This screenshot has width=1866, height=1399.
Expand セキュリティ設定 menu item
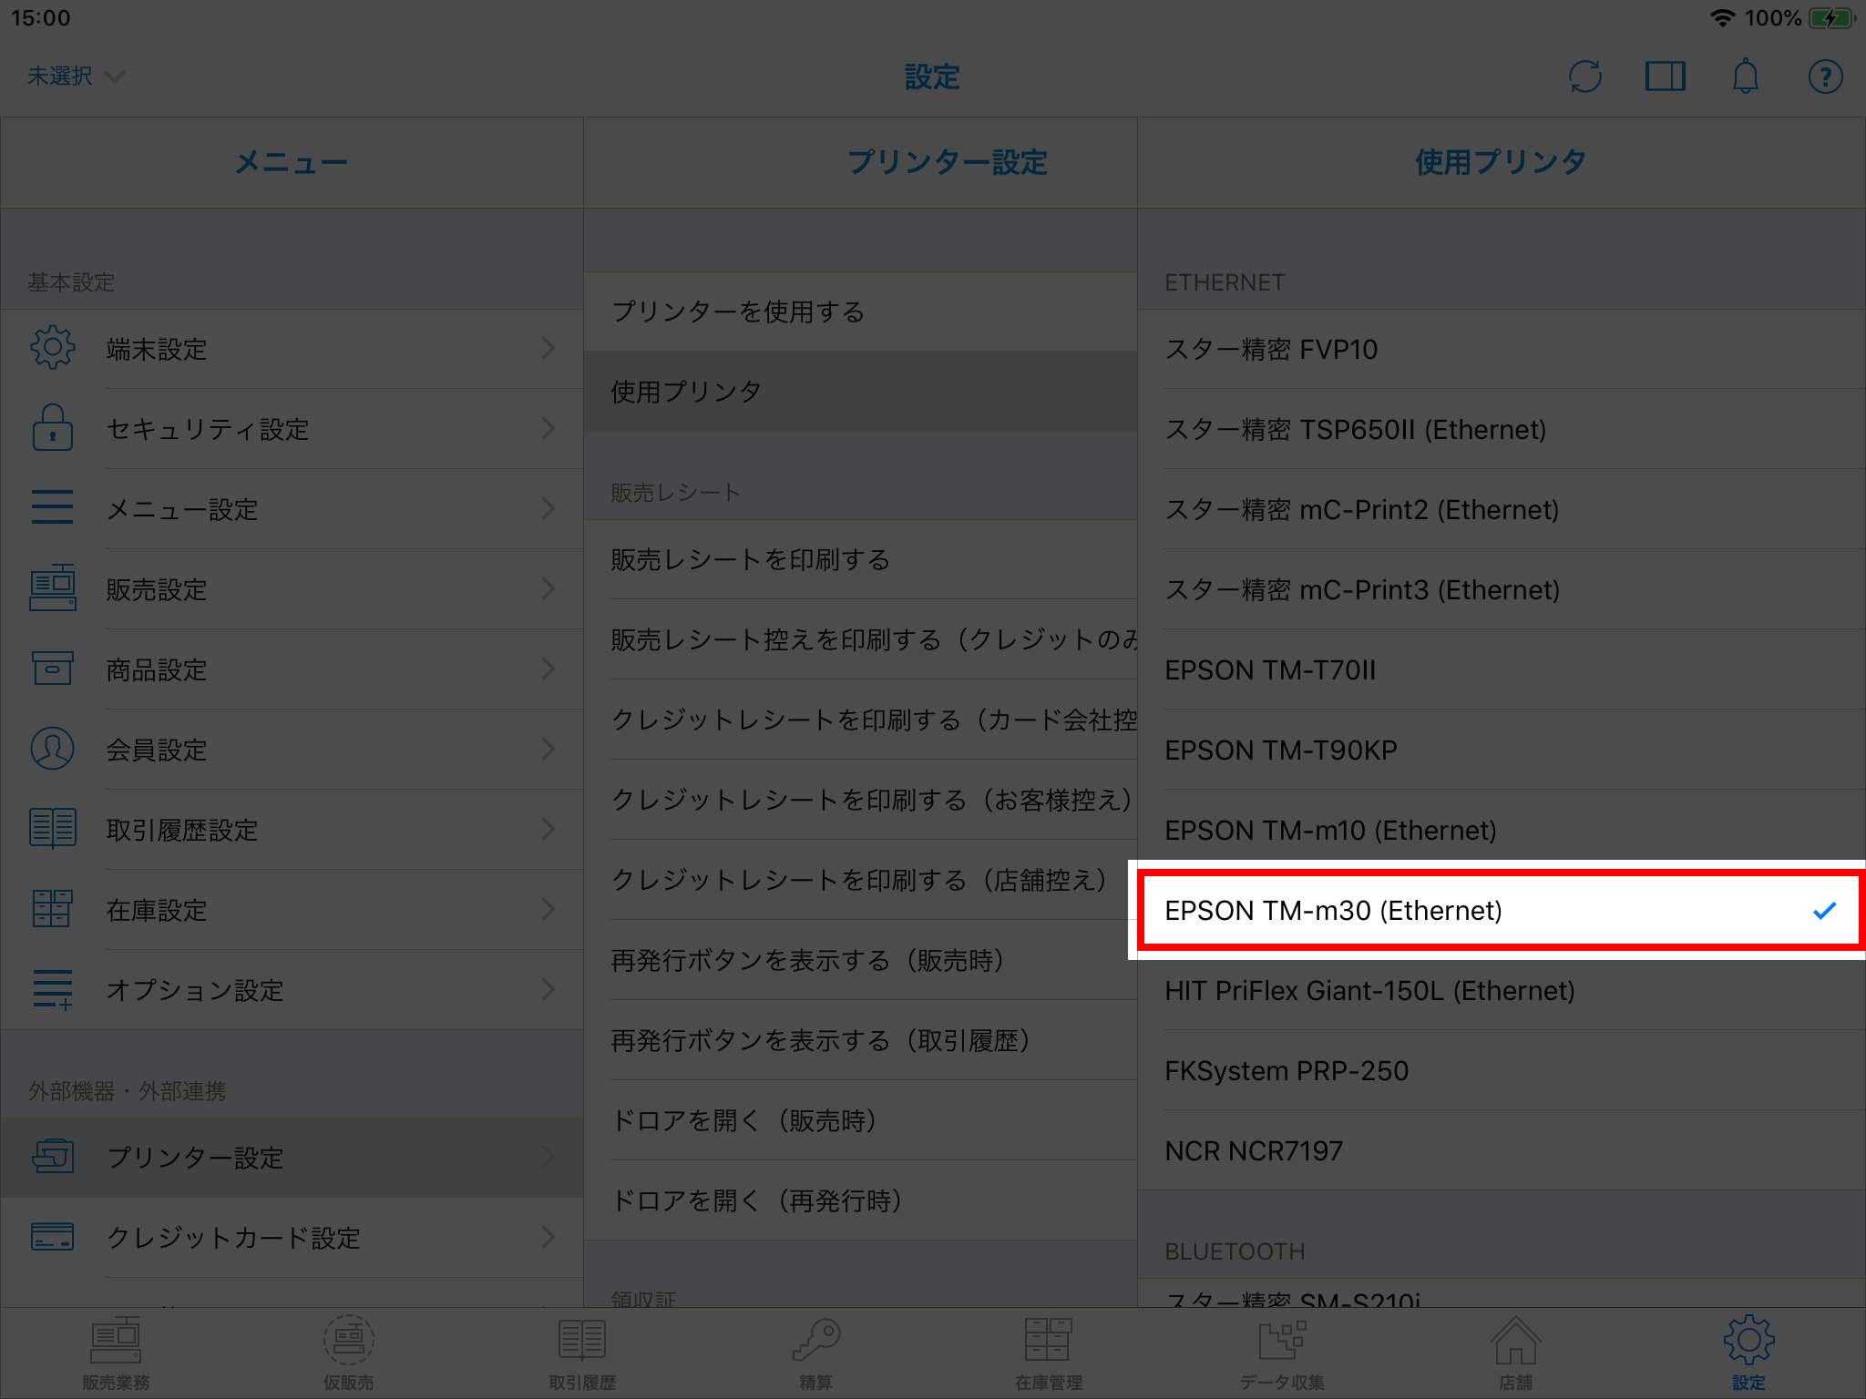tap(291, 426)
